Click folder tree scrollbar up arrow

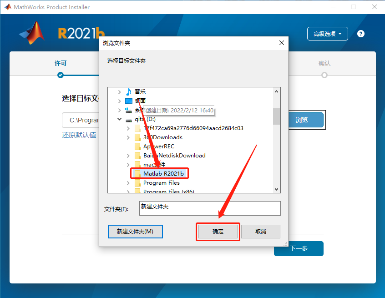pyautogui.click(x=277, y=91)
